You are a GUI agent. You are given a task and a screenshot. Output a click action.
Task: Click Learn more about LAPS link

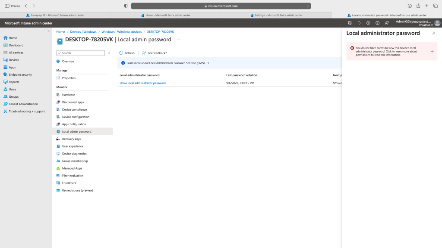[166, 63]
